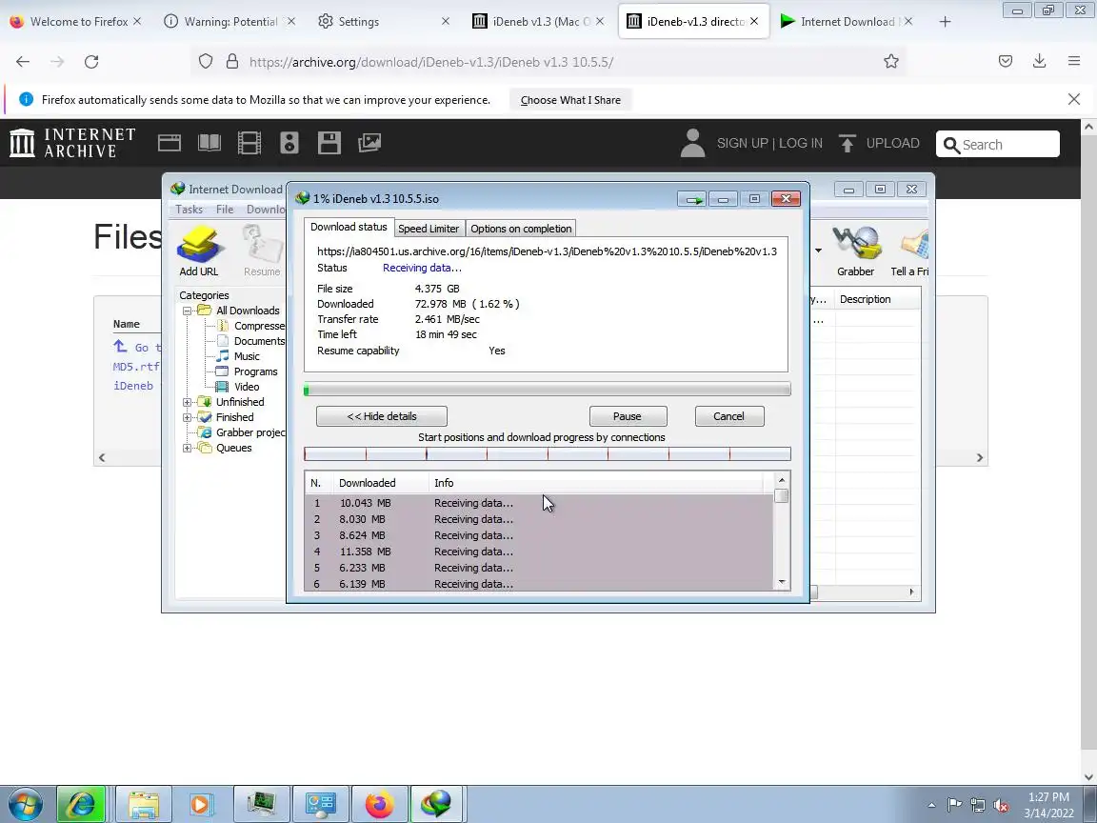Open the Windows Start button

(x=25, y=804)
